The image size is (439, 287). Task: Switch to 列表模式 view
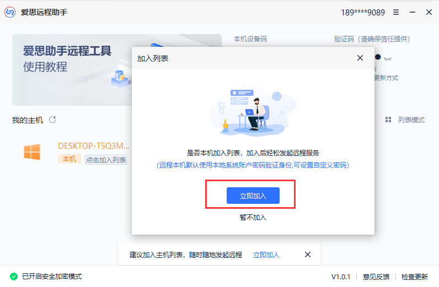pos(411,120)
